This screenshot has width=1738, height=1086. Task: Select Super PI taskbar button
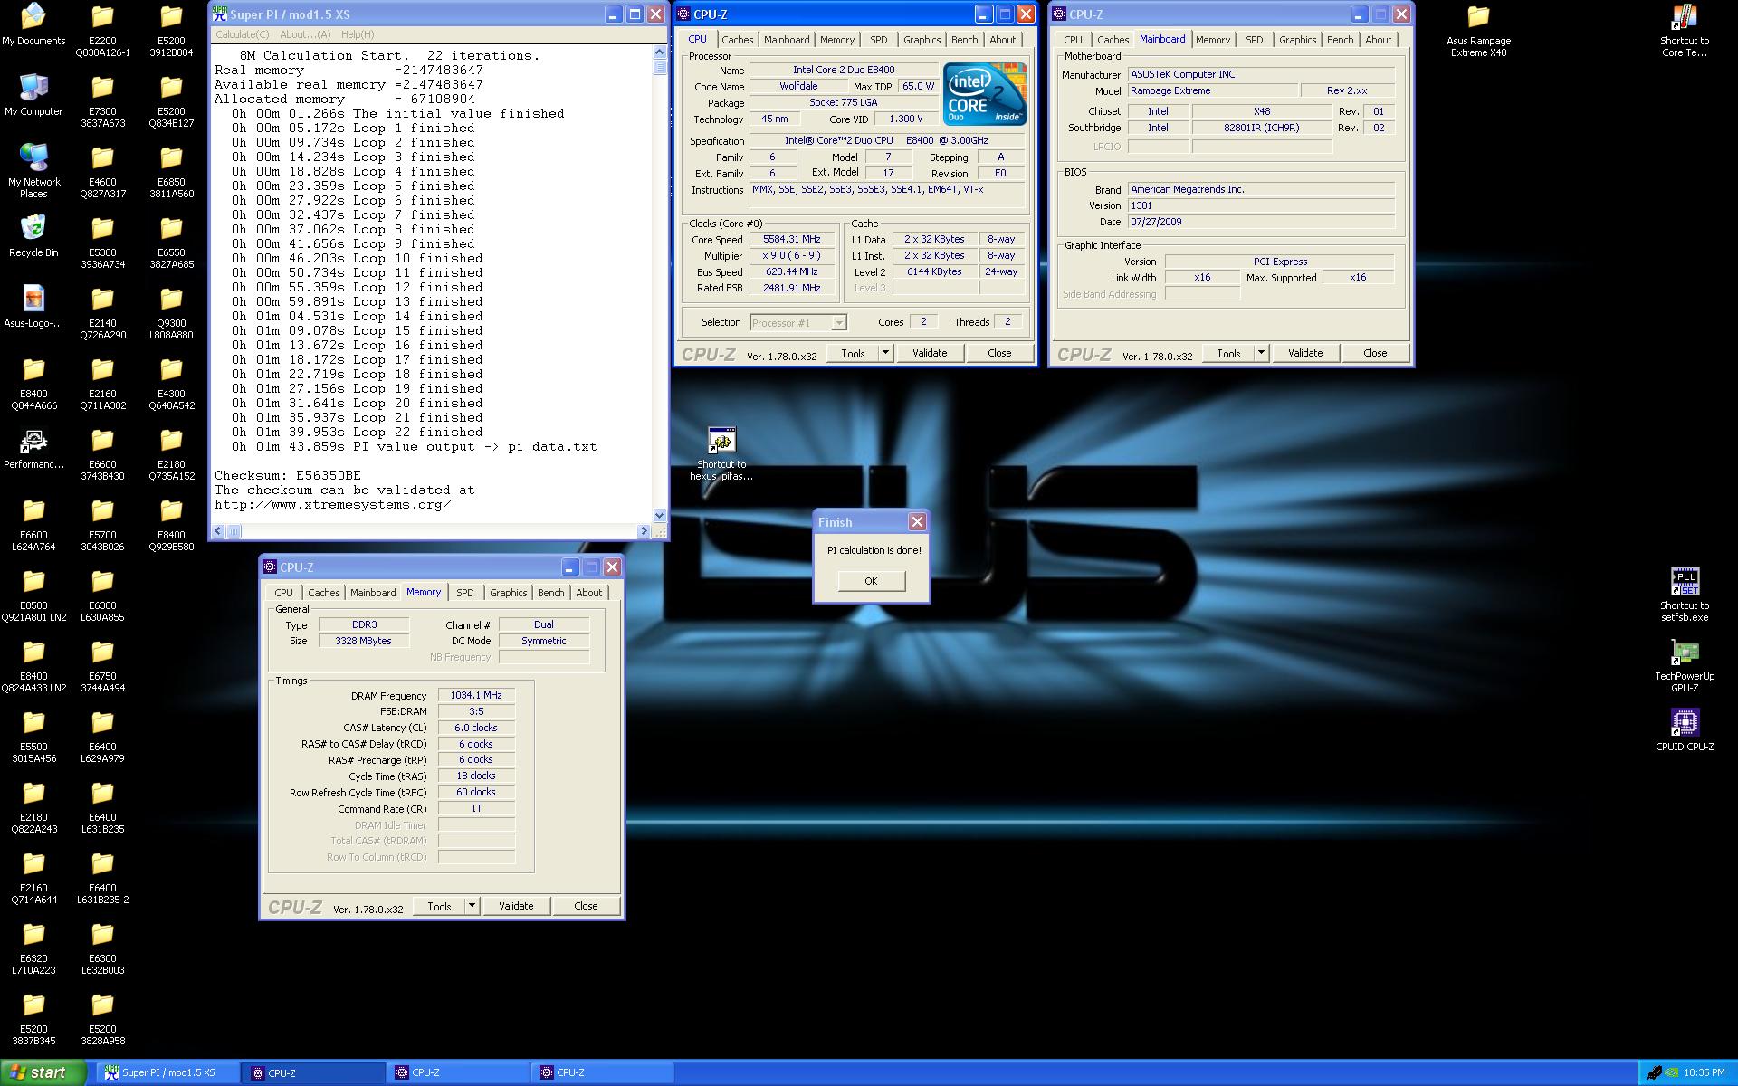[x=167, y=1072]
